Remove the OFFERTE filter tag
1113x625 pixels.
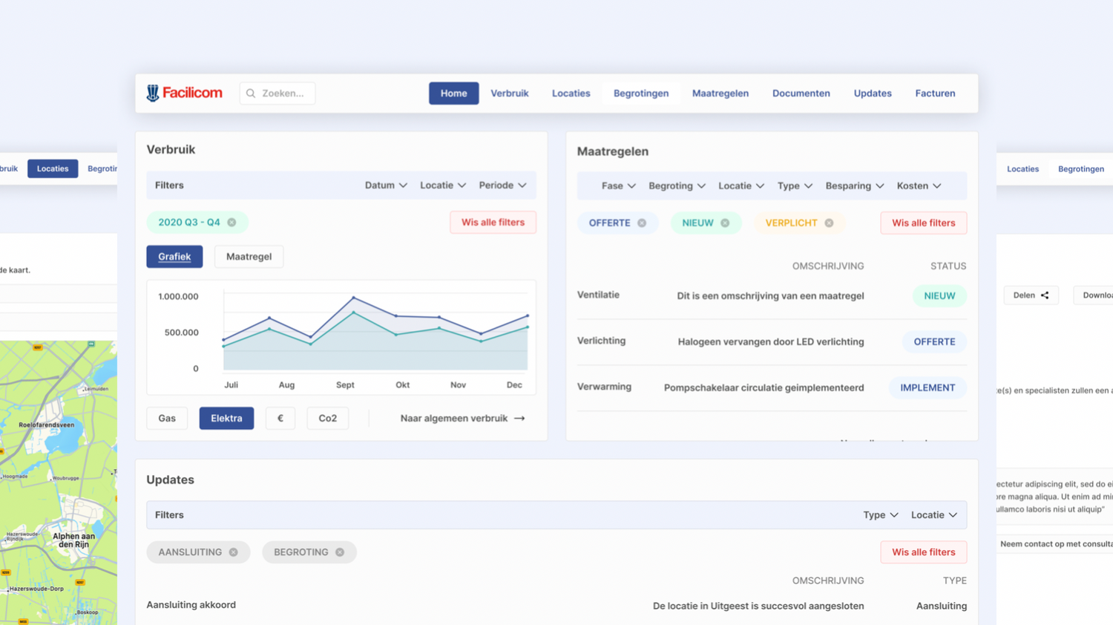coord(642,223)
